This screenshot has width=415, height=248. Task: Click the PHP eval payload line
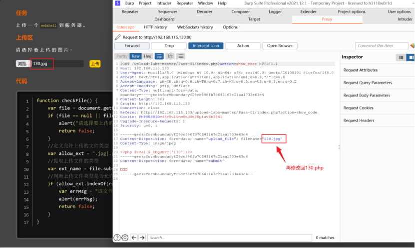tap(156, 152)
